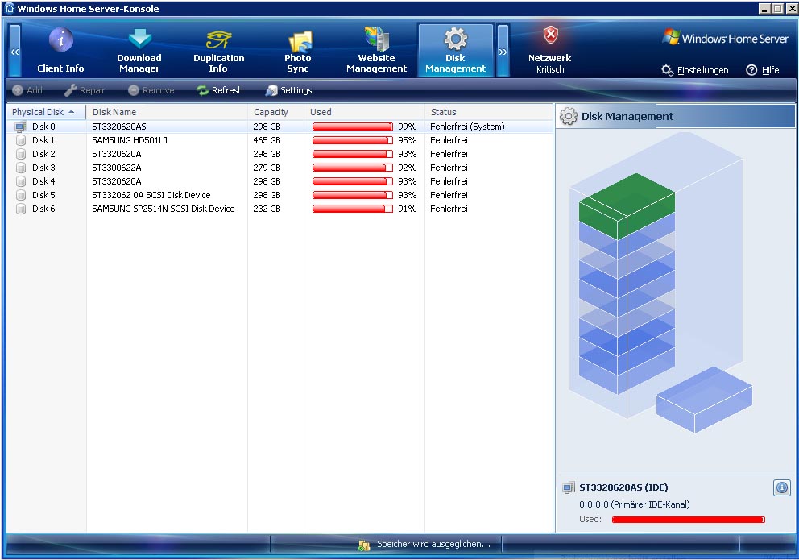Click the Windows Home Server logo
This screenshot has height=560, width=799.
(x=725, y=38)
